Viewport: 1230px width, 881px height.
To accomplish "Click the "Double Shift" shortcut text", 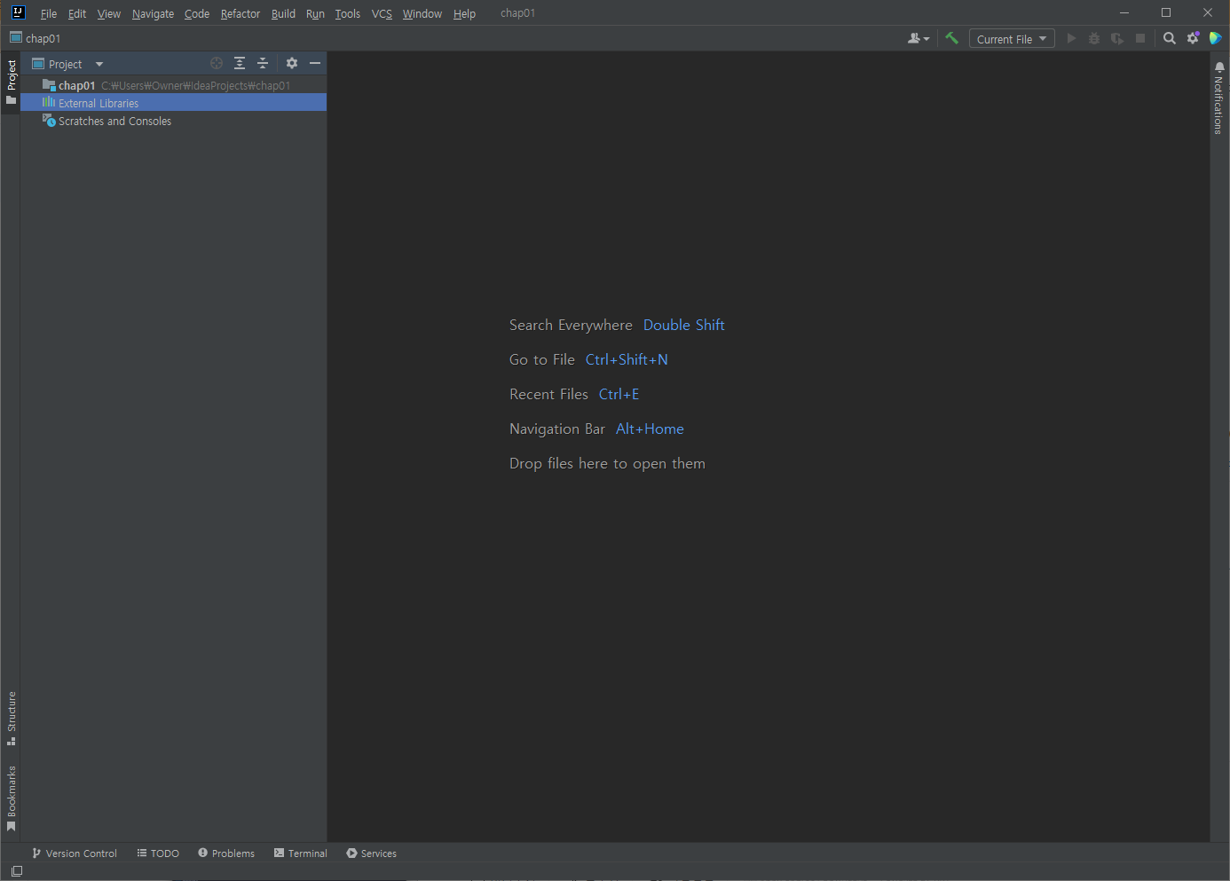I will [684, 325].
